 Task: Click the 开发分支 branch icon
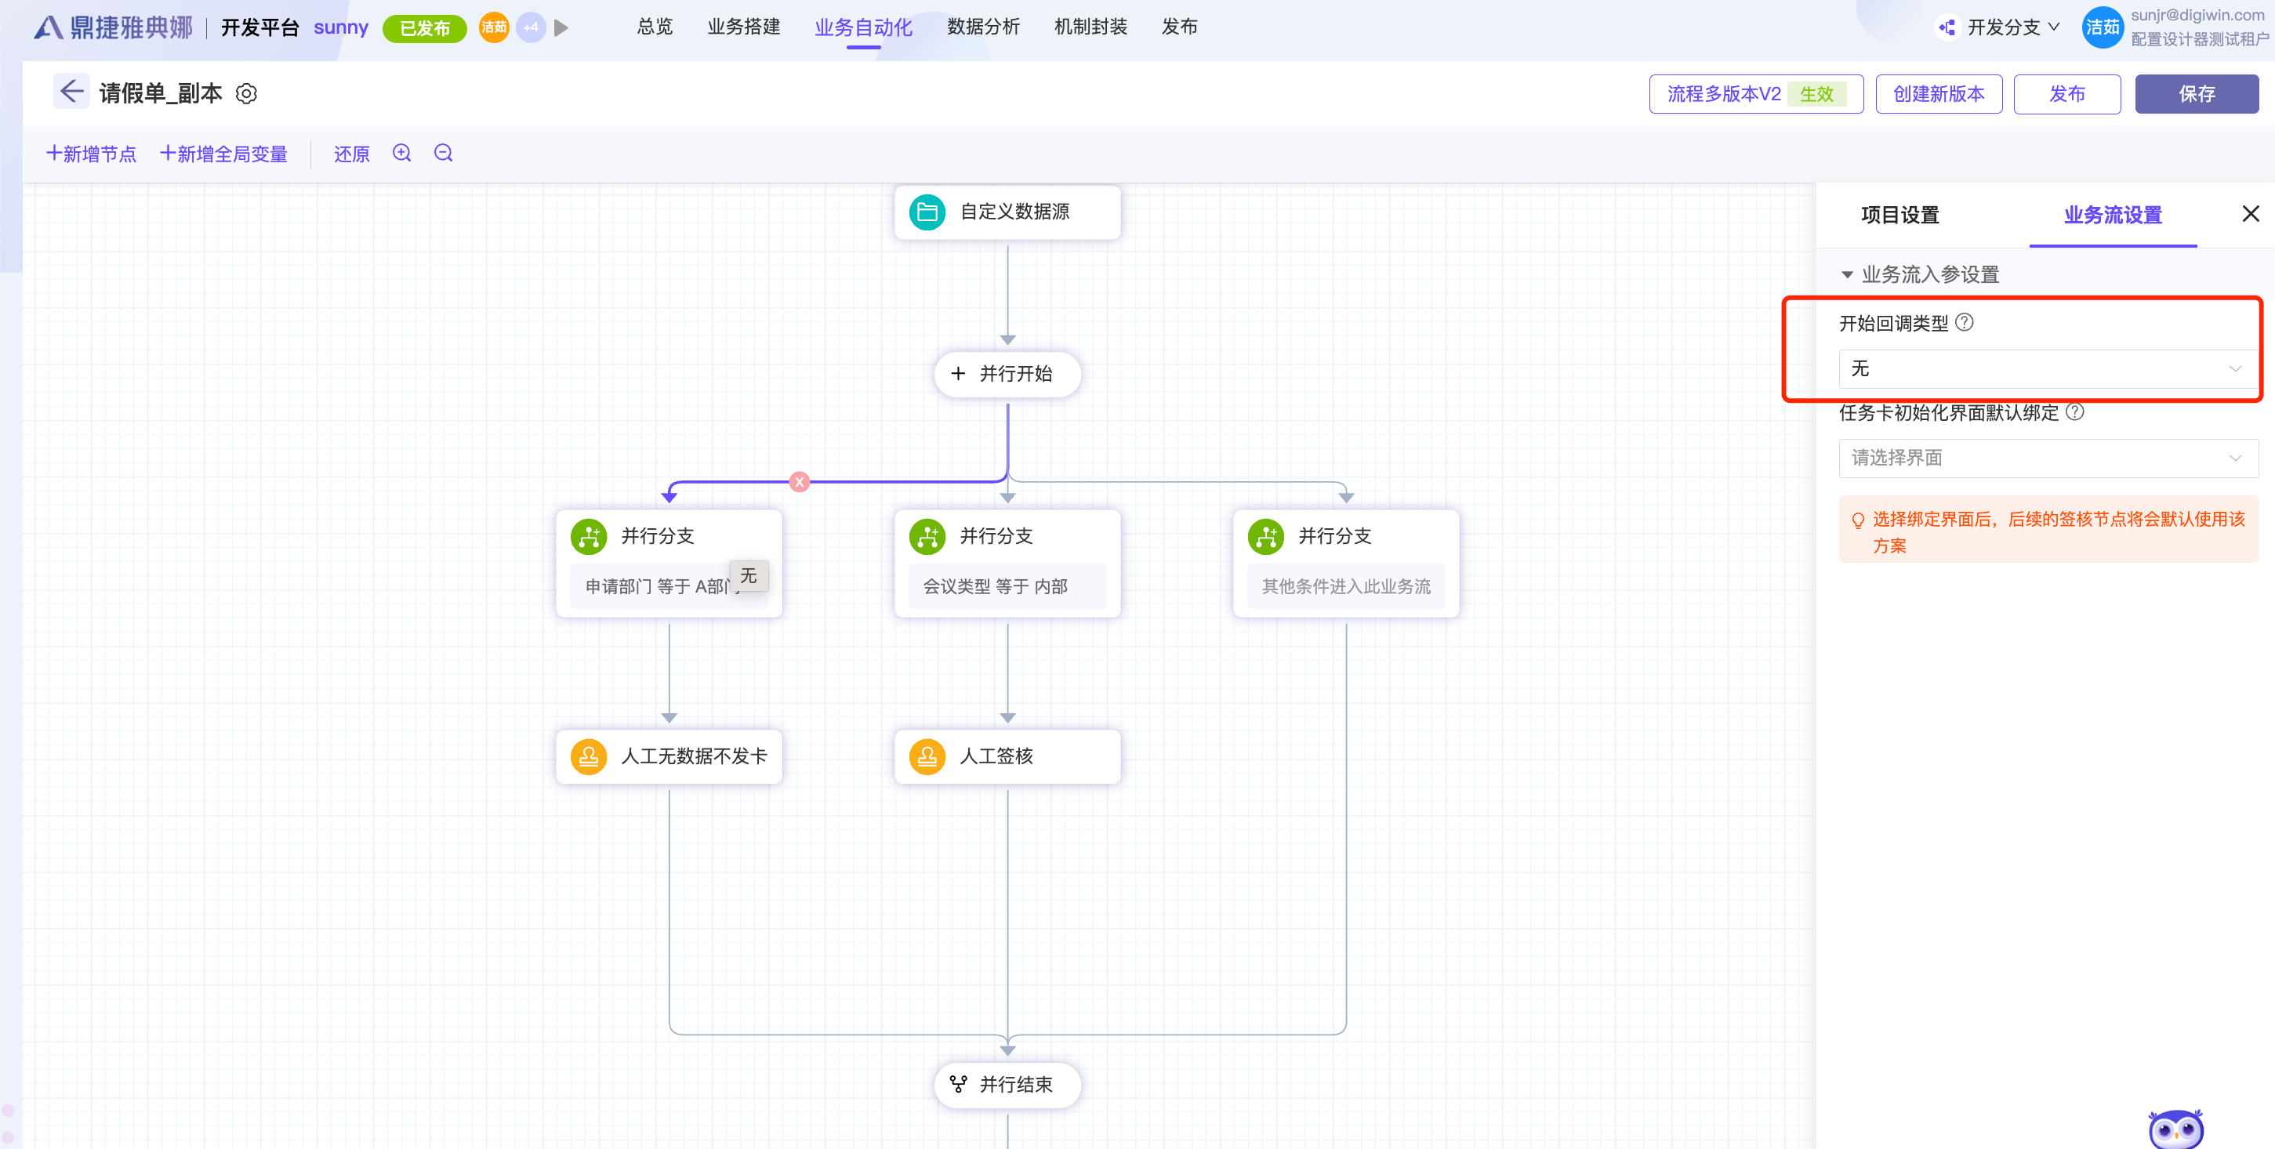pyautogui.click(x=1947, y=27)
